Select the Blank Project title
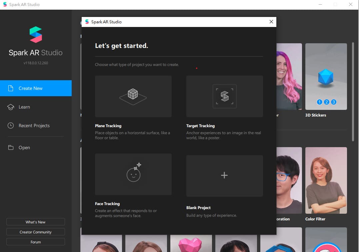The height and width of the screenshot is (252, 359). (199, 208)
